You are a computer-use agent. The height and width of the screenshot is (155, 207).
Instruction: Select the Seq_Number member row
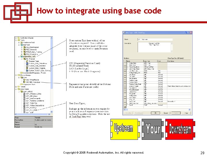[157, 78]
